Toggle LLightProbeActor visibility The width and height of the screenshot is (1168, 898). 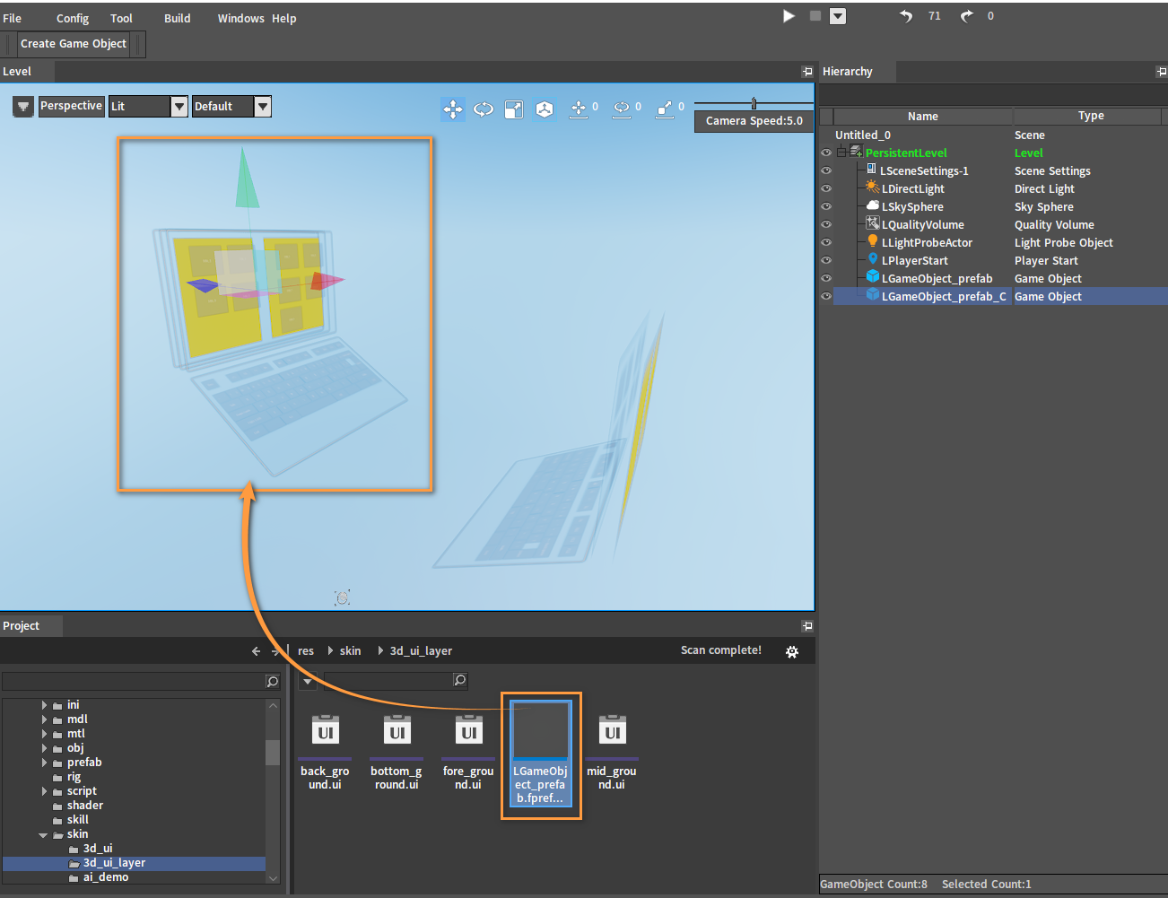pos(826,242)
